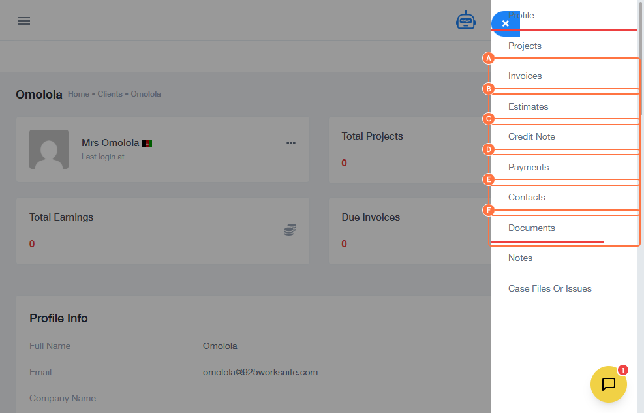Screen dimensions: 644x413
Task: Open the Invoices tab
Action: click(525, 76)
